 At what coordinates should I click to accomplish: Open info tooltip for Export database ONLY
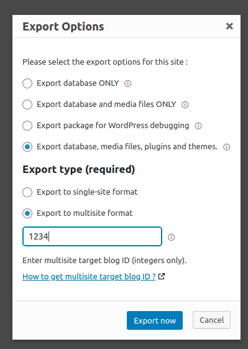127,84
